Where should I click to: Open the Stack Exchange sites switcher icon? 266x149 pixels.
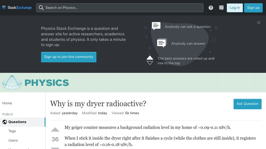(x=221, y=8)
